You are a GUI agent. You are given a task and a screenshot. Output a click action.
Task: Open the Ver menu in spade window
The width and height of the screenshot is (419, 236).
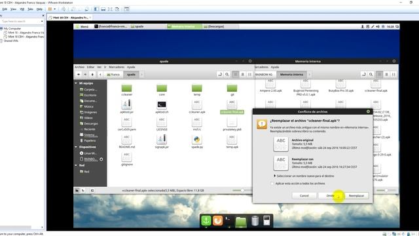(99, 67)
